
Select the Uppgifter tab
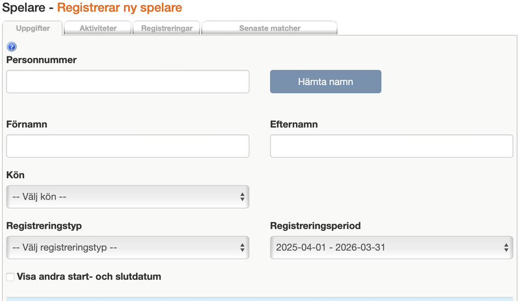click(33, 28)
